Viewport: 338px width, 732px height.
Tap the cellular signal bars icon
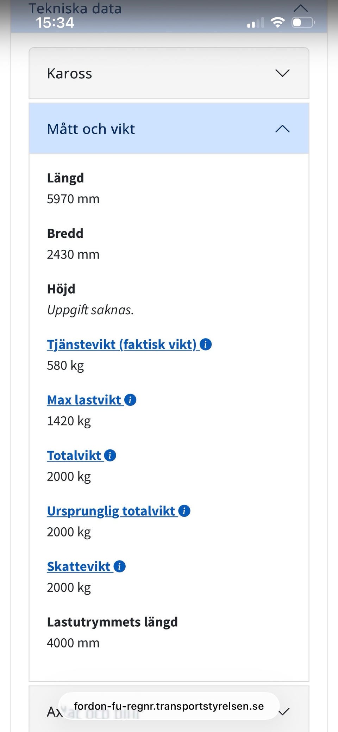(255, 23)
